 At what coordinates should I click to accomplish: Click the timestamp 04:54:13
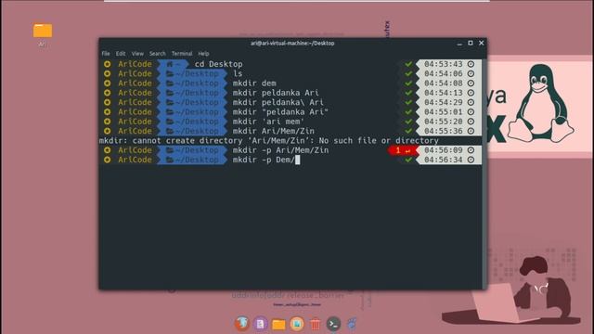[444, 93]
